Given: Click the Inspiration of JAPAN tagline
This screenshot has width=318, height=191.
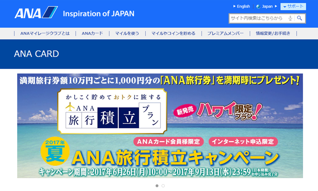Looking at the screenshot, I should click(99, 14).
